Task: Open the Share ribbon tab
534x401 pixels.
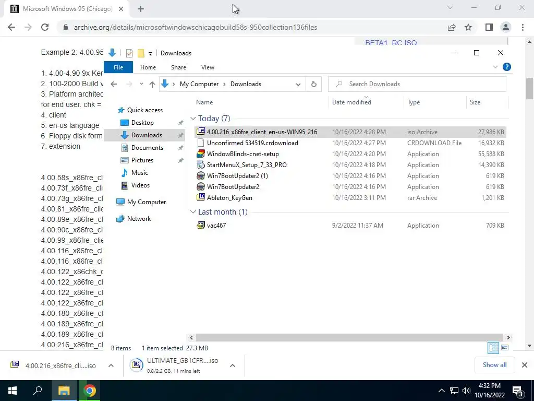Action: click(x=178, y=67)
